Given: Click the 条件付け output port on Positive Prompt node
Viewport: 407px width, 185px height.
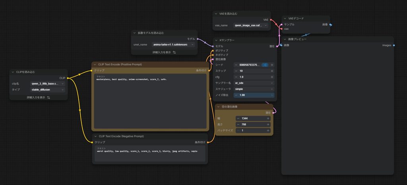Looking at the screenshot, I should (x=209, y=71).
